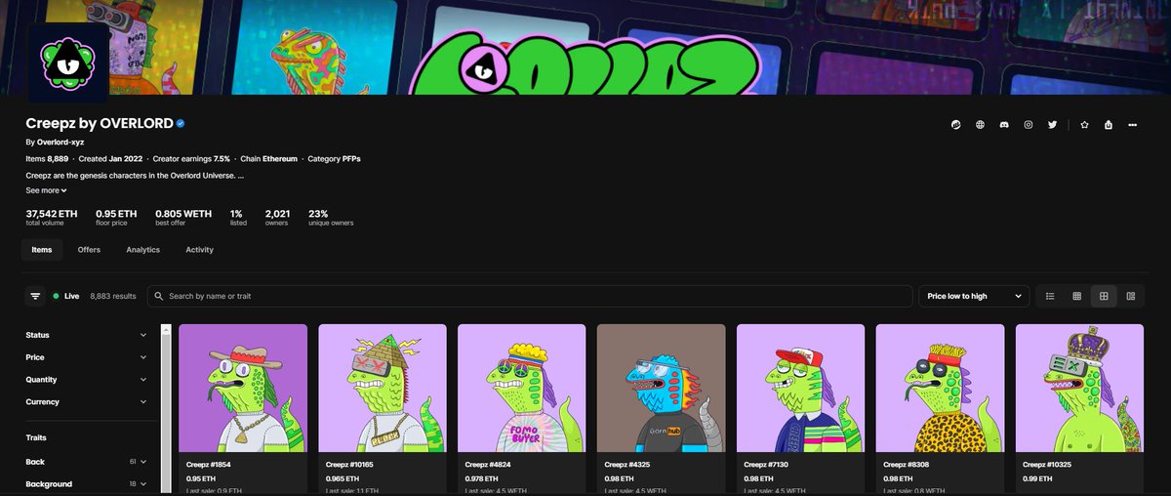1171x496 pixels.
Task: Click the 2,021 owners stat
Action: coord(278,217)
